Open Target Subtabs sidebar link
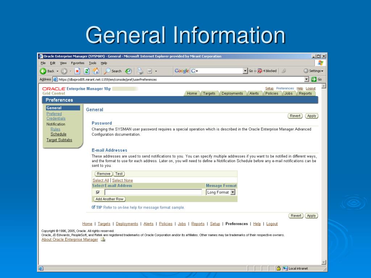This screenshot has height=278, width=371. [59, 140]
